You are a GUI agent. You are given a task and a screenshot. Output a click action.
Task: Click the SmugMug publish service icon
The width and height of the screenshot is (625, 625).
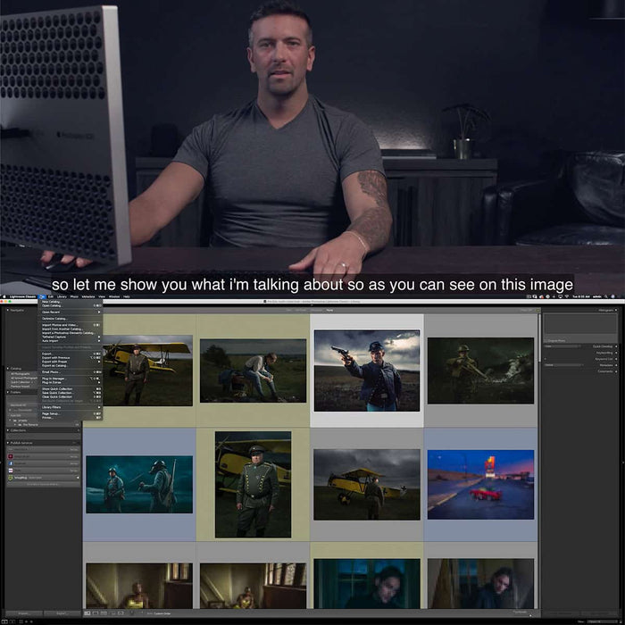[11, 478]
